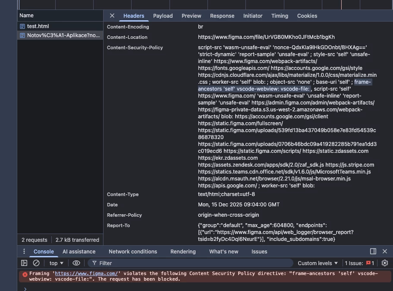Screen dimensions: 393x291
Task: Click the Referrer-Policy value origin-when-cross-origin
Action: [228, 215]
